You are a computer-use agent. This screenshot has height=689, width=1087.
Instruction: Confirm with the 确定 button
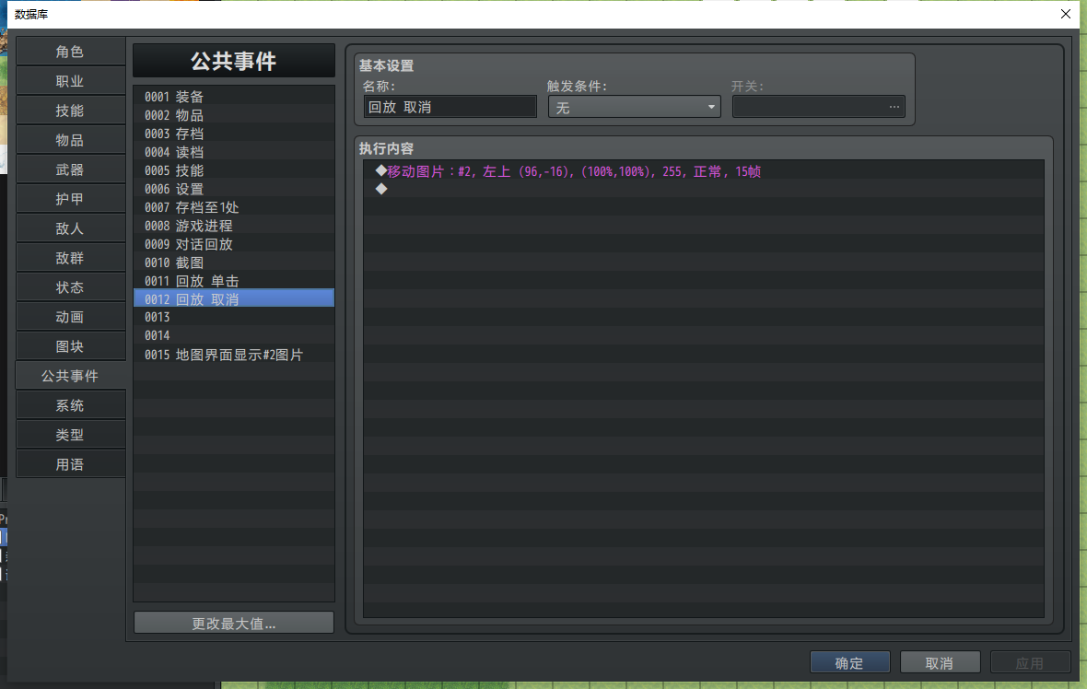tap(850, 662)
